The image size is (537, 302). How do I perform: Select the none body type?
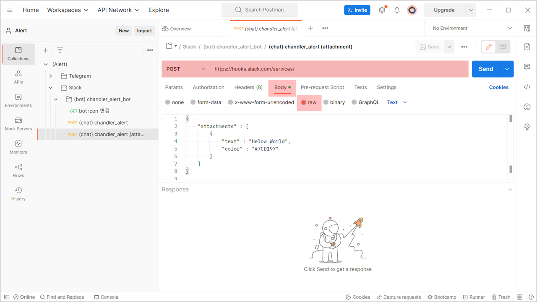[x=175, y=102]
